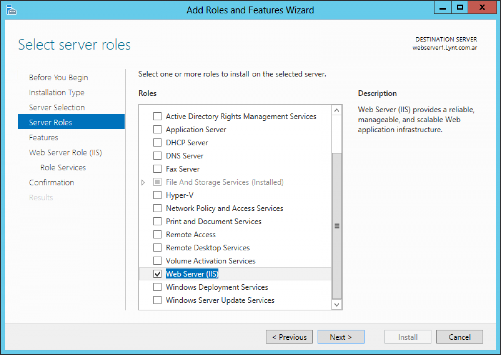Go to the Before You Begin step
This screenshot has height=355, width=501.
[58, 77]
